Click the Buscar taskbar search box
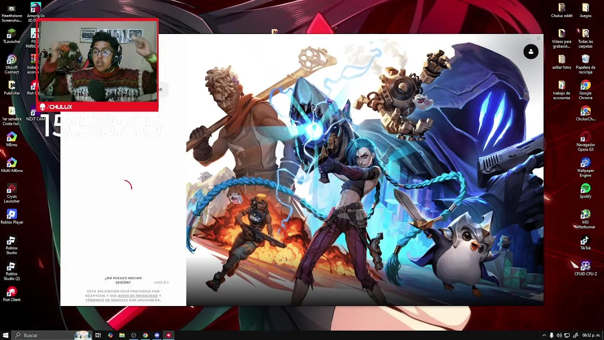 click(x=52, y=335)
